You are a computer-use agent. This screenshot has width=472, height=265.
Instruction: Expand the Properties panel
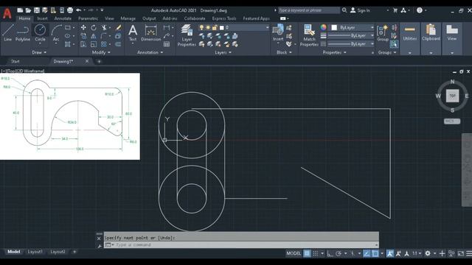pos(334,52)
